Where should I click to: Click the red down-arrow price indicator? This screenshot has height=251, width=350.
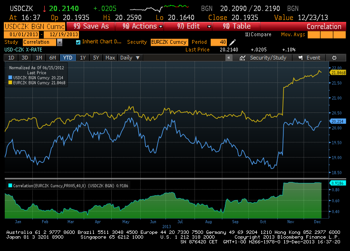[x=44, y=9]
